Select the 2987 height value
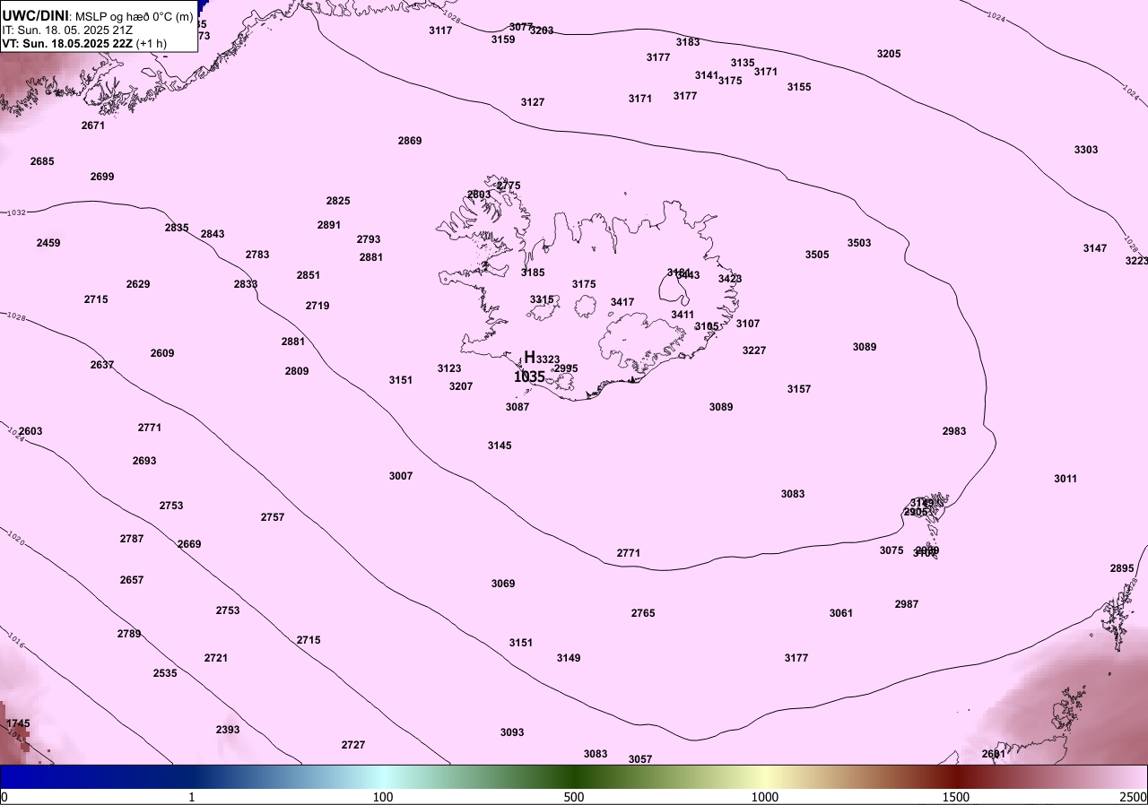 coord(907,604)
